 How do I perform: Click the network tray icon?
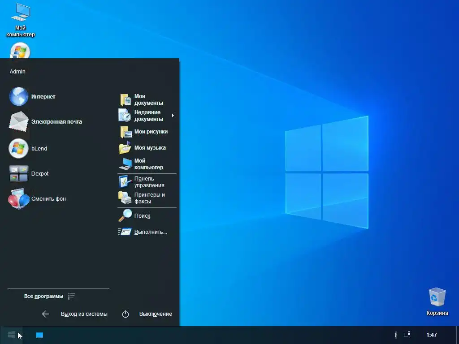(407, 335)
